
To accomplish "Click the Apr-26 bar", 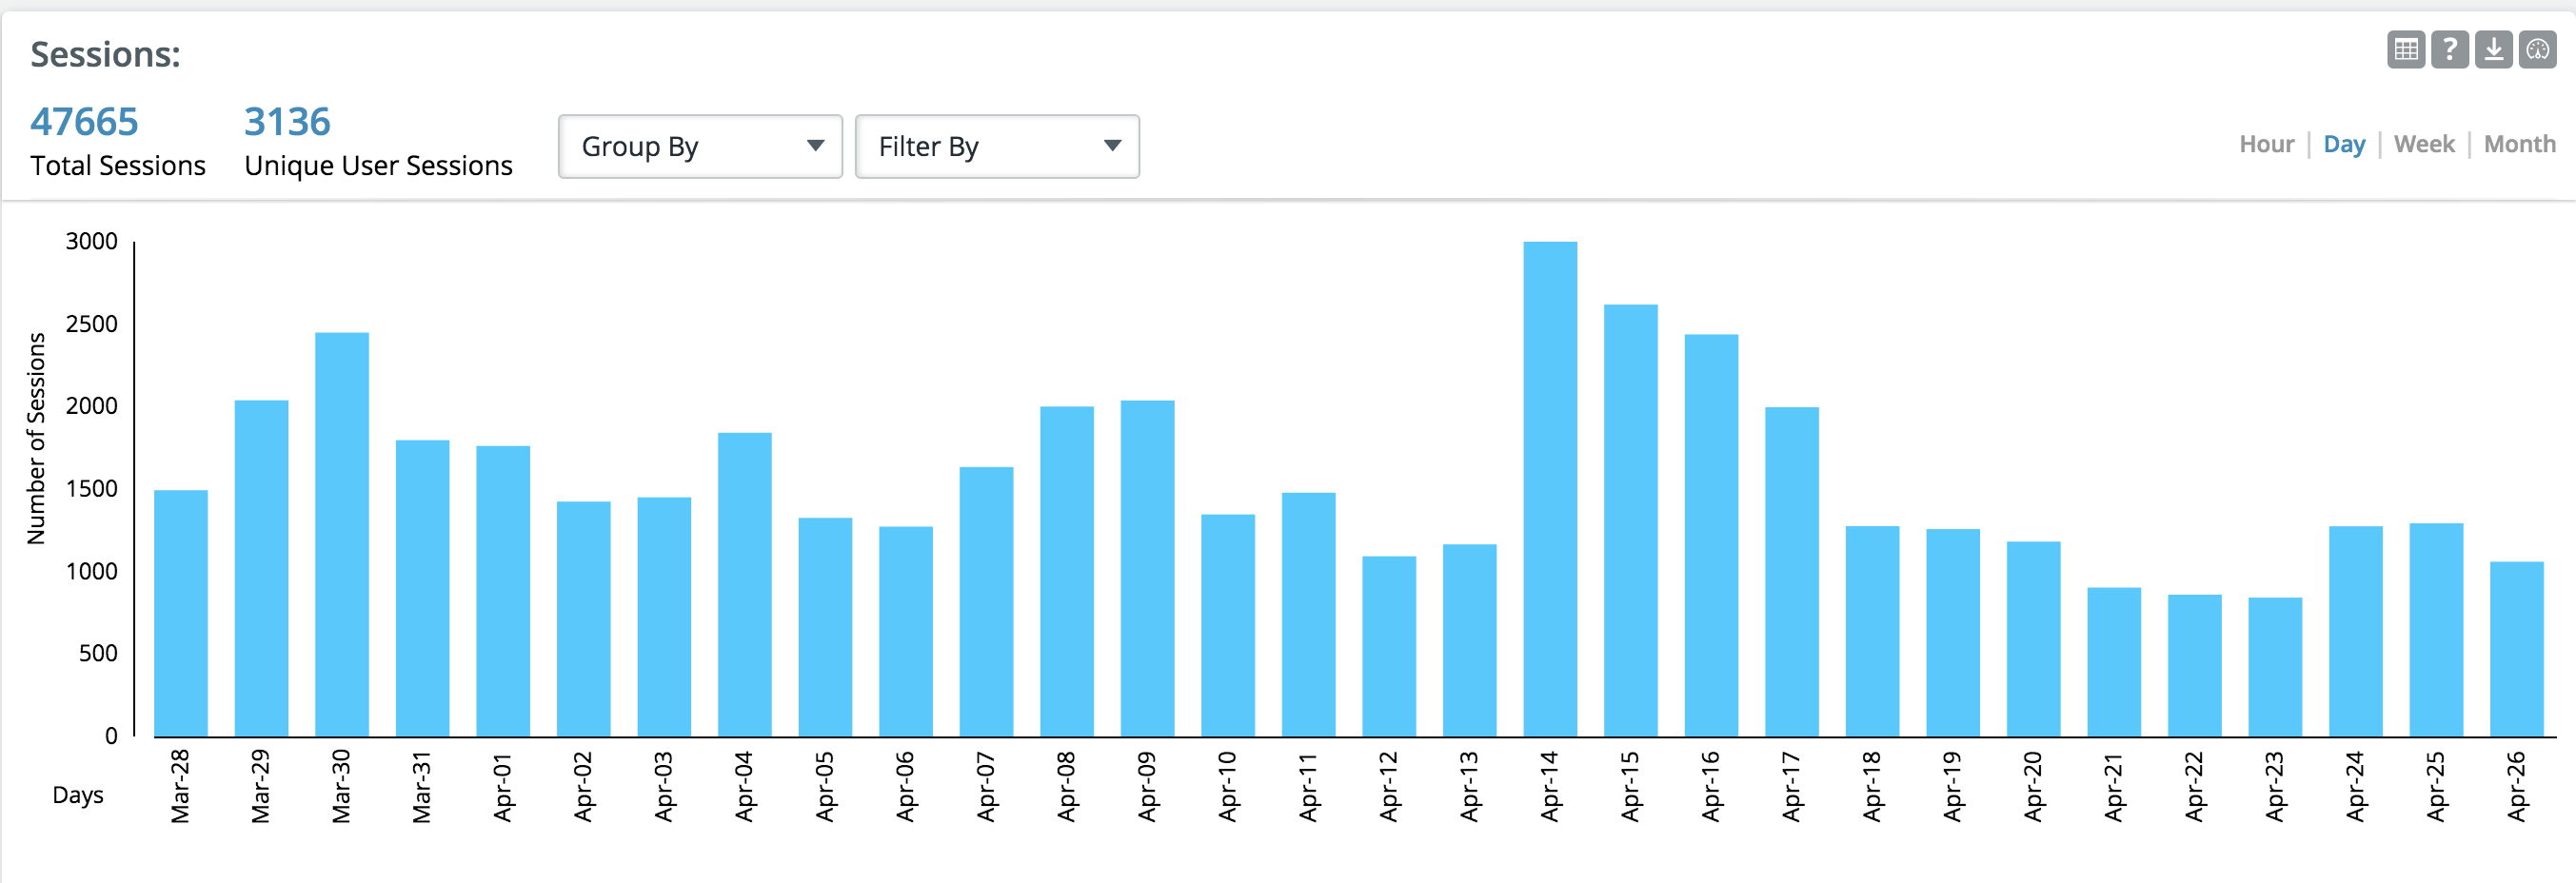I will pos(2517,649).
